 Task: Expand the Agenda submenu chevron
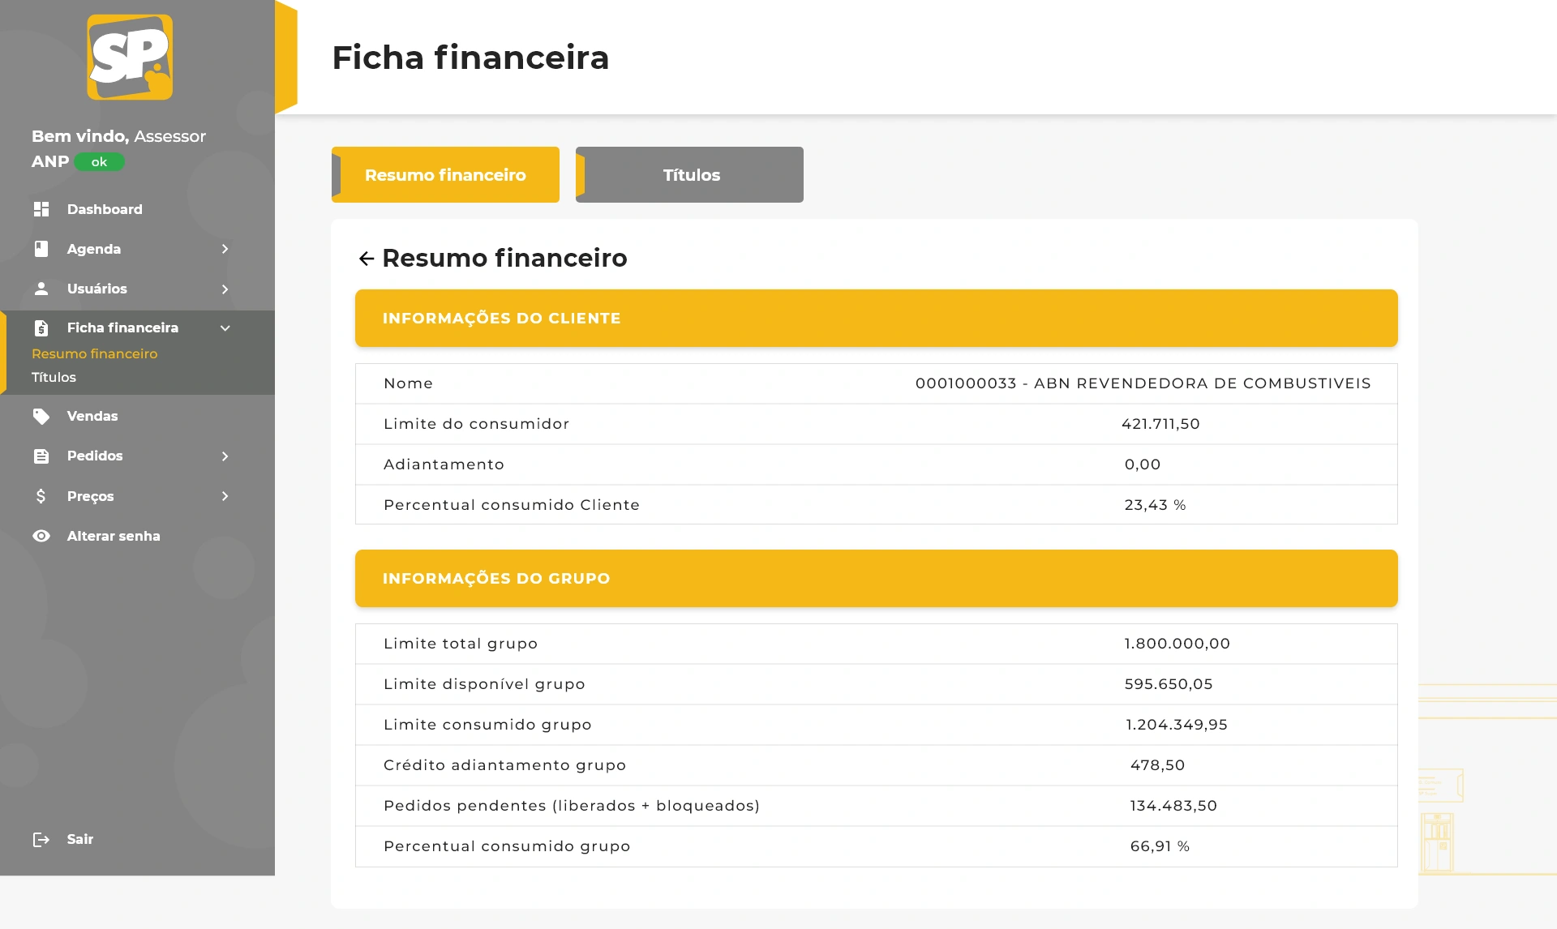click(x=225, y=249)
